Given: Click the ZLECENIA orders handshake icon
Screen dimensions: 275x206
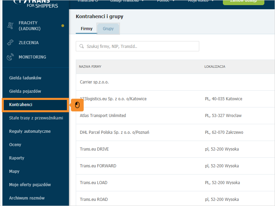Looking at the screenshot, I should (x=10, y=42).
